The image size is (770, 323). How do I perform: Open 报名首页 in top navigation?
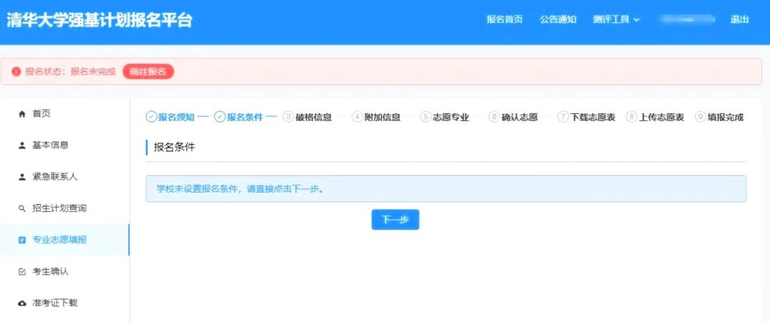(x=504, y=20)
